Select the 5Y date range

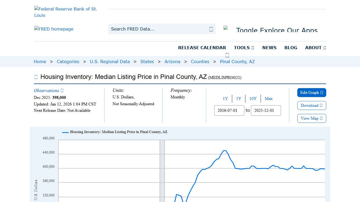(x=239, y=99)
